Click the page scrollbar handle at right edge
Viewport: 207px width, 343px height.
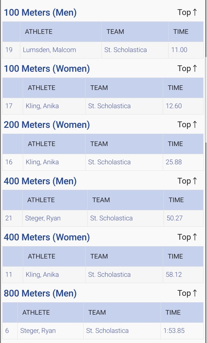click(x=206, y=99)
